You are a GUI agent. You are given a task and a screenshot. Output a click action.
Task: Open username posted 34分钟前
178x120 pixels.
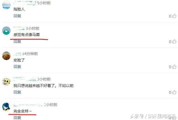pyautogui.click(x=17, y=54)
